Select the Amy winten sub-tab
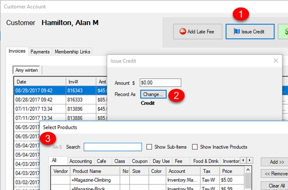The width and height of the screenshot is (288, 190). click(27, 70)
